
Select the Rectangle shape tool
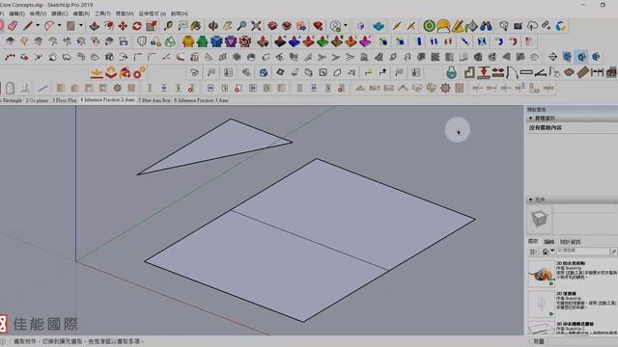[x=70, y=26]
